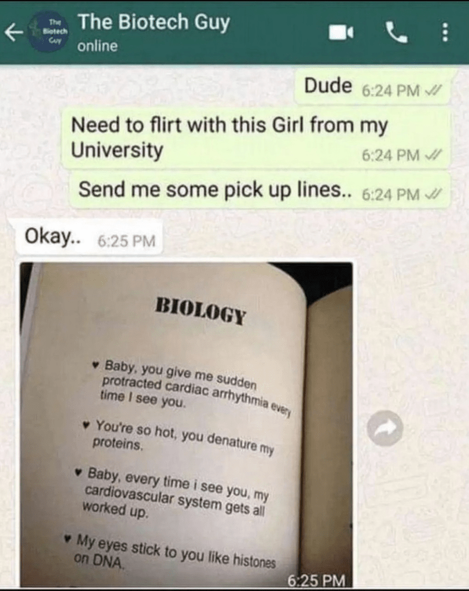Forward the biology image via arrow icon
The width and height of the screenshot is (469, 591).
coord(385,428)
